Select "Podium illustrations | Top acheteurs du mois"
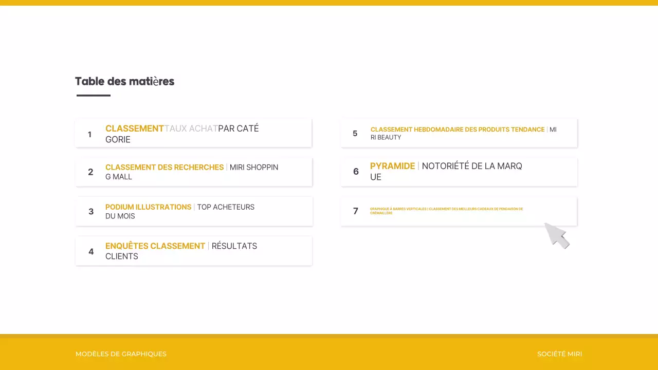This screenshot has height=370, width=658. click(x=180, y=211)
